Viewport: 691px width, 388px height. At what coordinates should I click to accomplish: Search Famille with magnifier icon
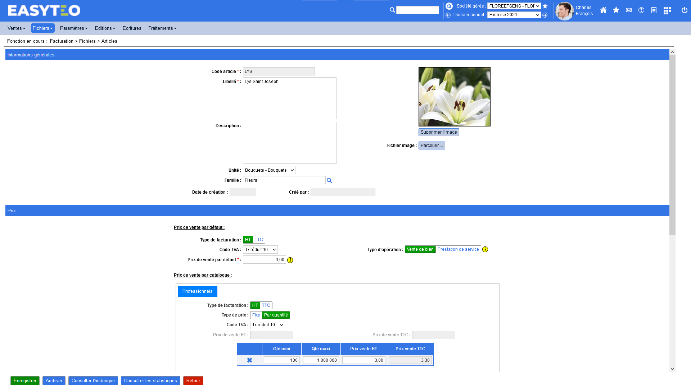[329, 180]
